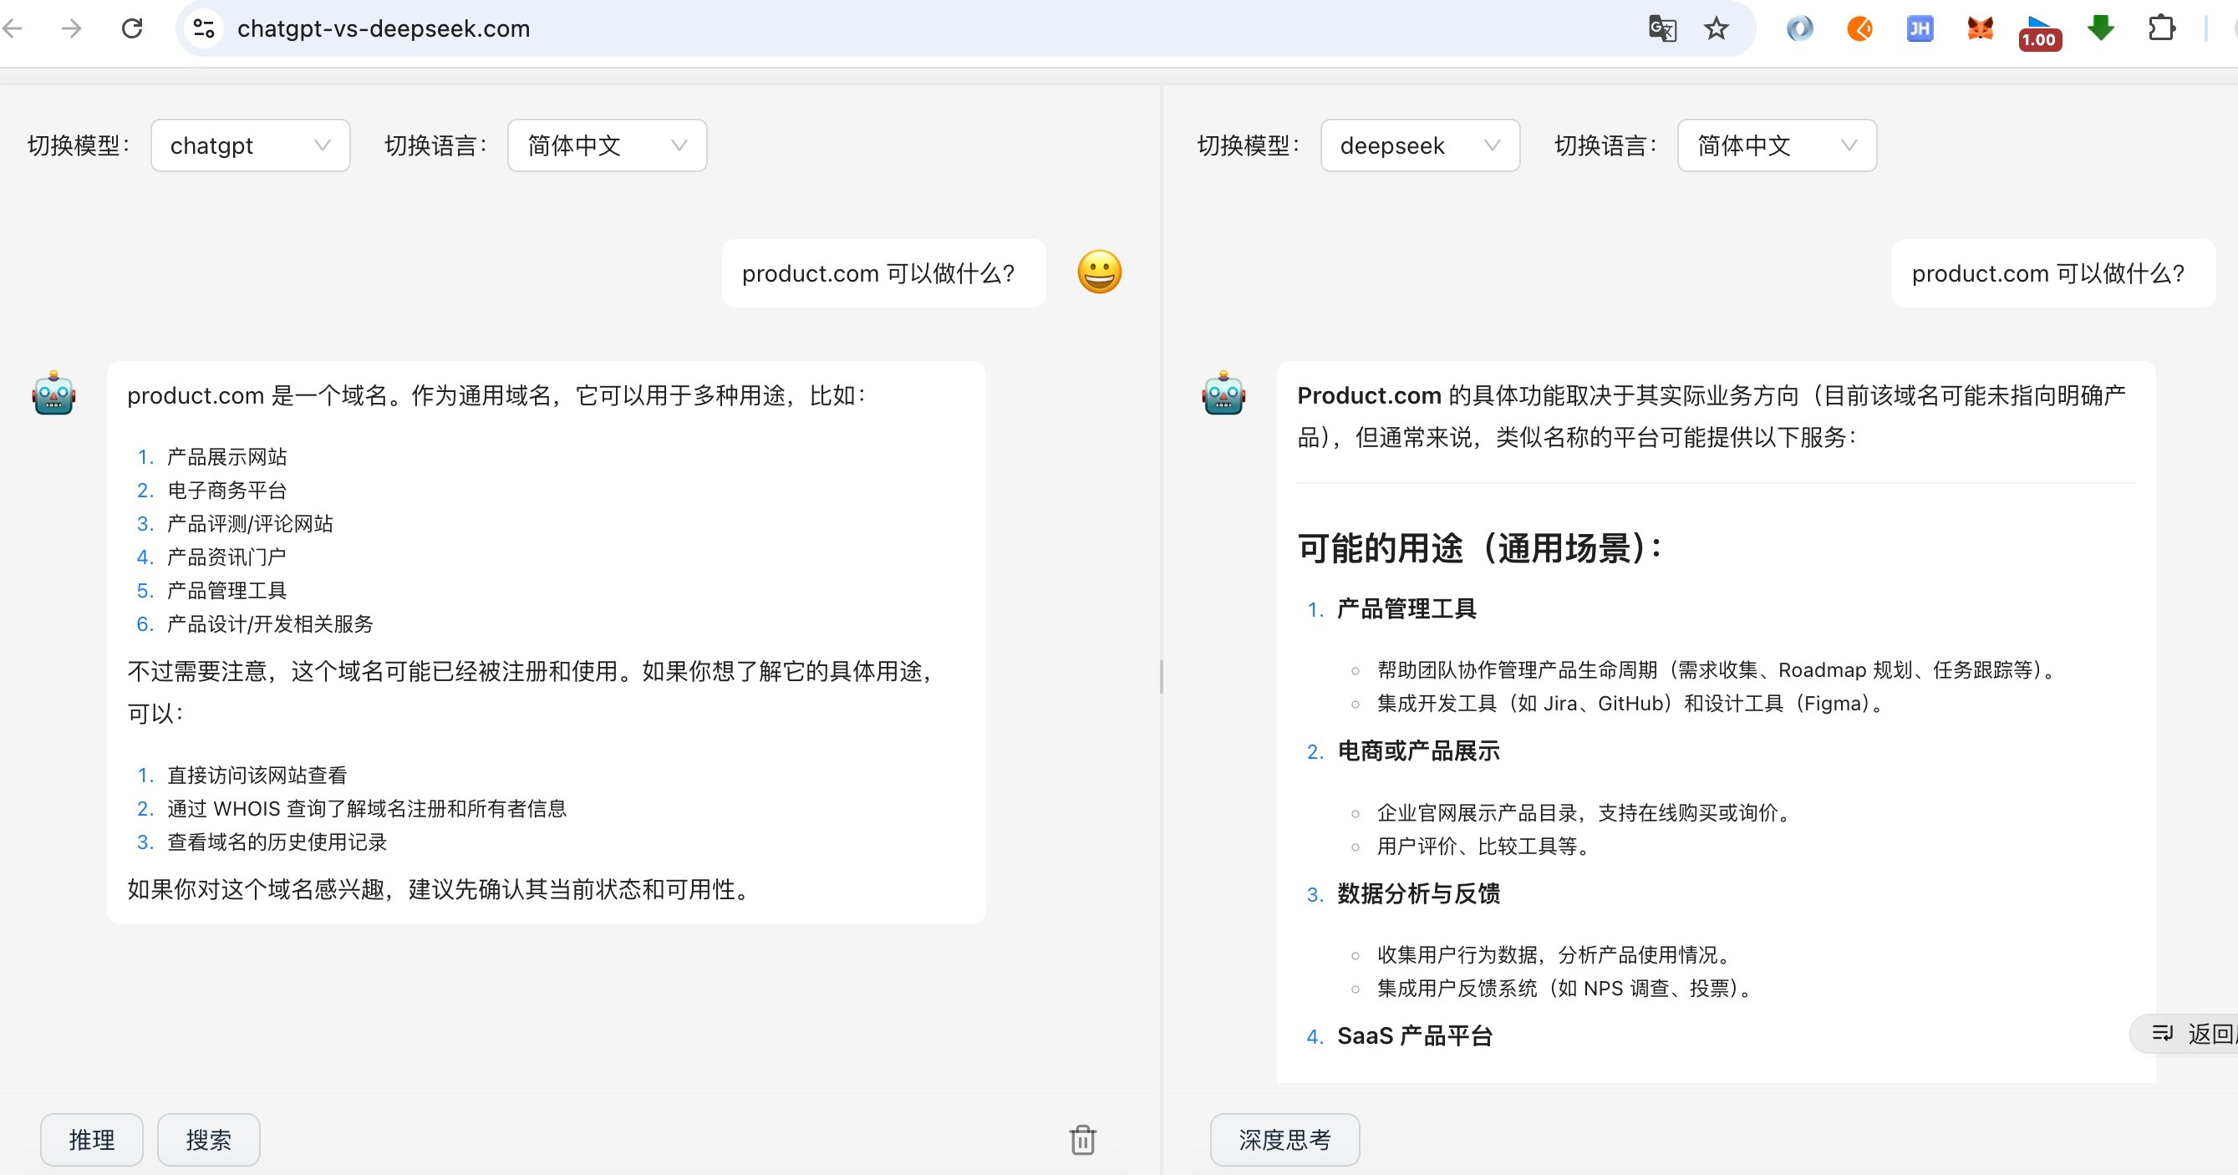This screenshot has width=2238, height=1175.
Task: Open left model dropdown showing chatgpt
Action: click(x=250, y=145)
